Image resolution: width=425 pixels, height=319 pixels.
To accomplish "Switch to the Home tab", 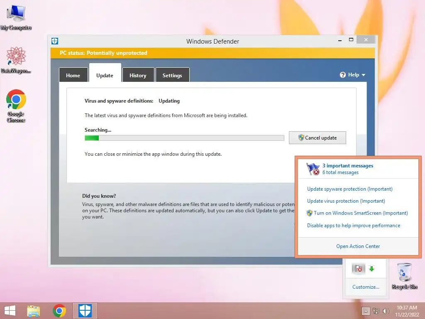I will tap(73, 75).
